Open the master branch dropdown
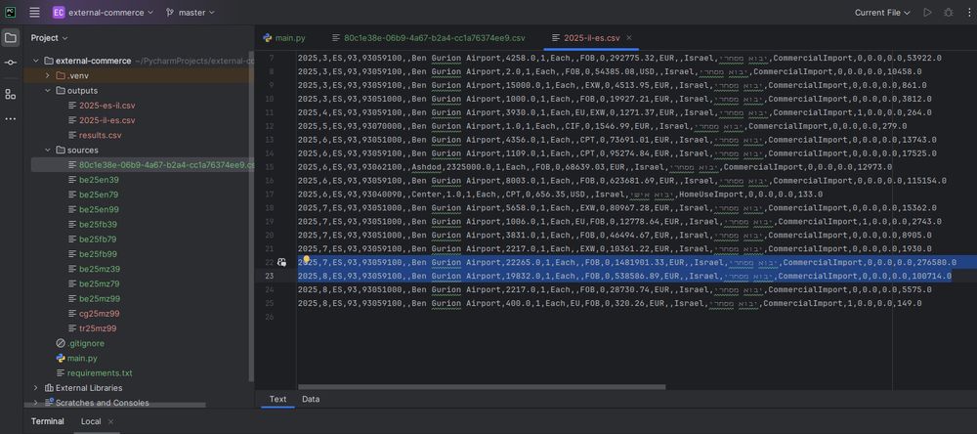The image size is (977, 434). pyautogui.click(x=191, y=13)
